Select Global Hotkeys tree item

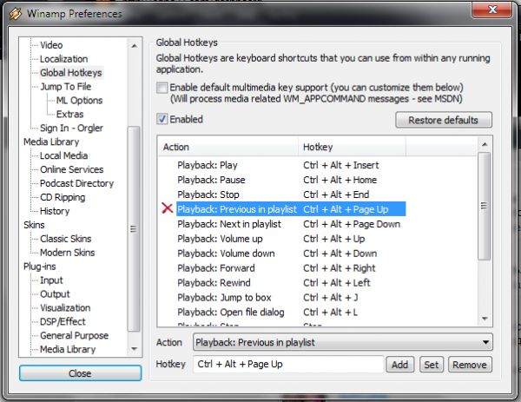pos(71,73)
